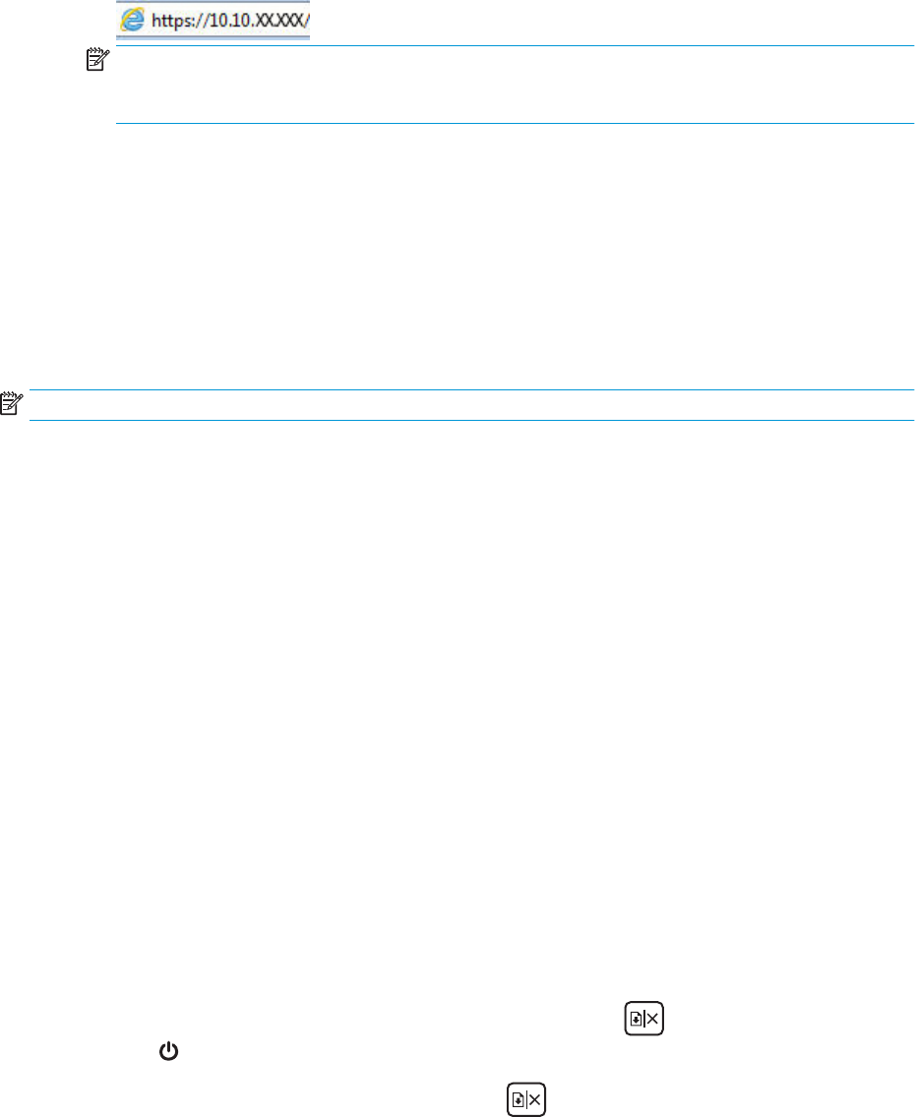Click the upper Resume/Cancel button icon

644,1019
